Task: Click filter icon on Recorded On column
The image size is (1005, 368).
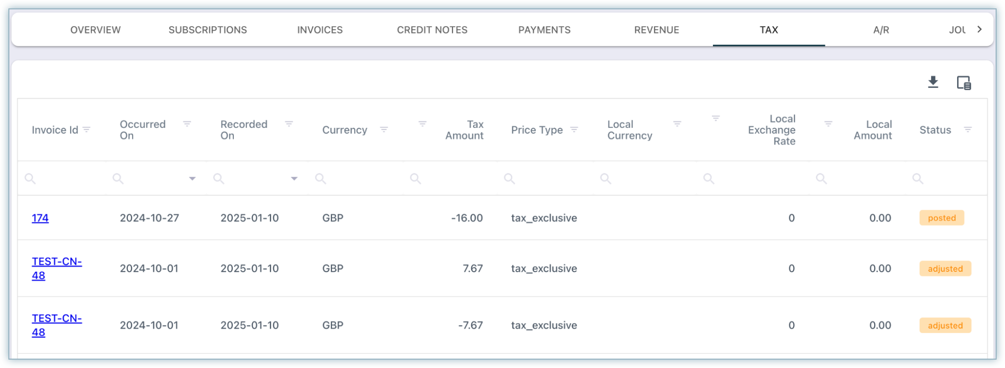Action: click(x=289, y=124)
